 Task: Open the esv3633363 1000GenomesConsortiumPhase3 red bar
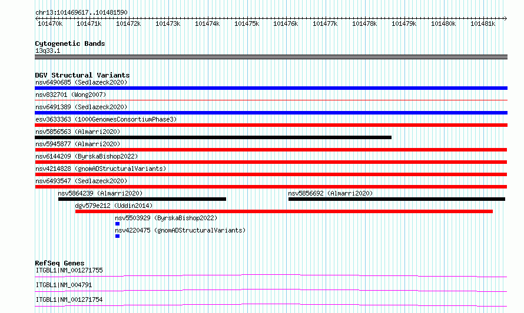271,125
